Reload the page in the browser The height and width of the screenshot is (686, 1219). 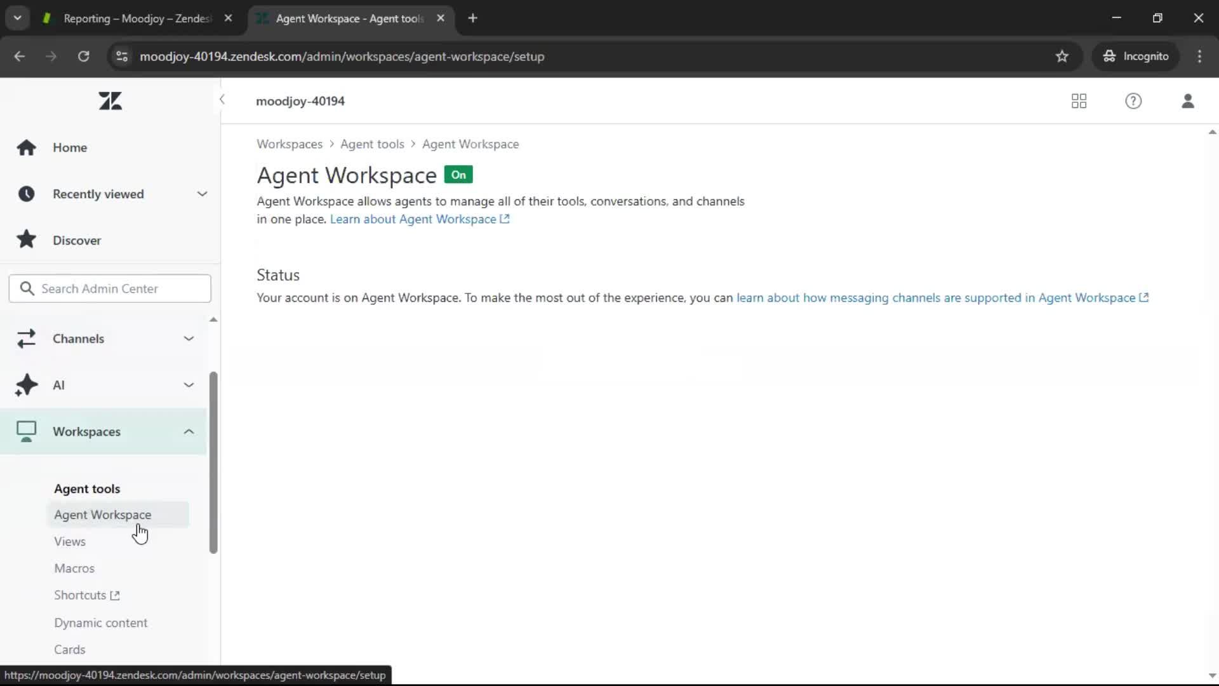[83, 57]
